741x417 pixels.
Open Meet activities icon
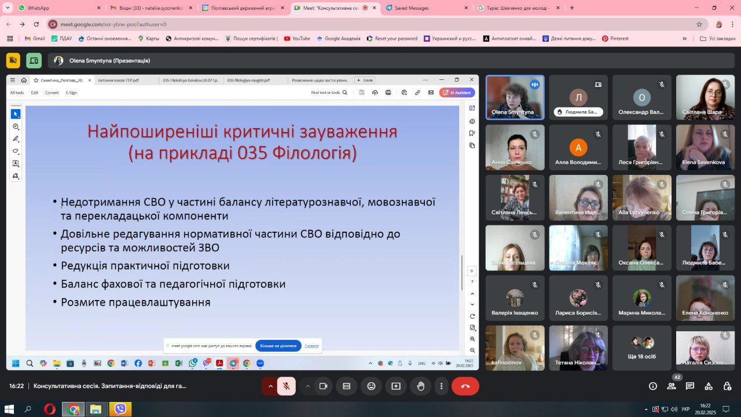(x=709, y=386)
